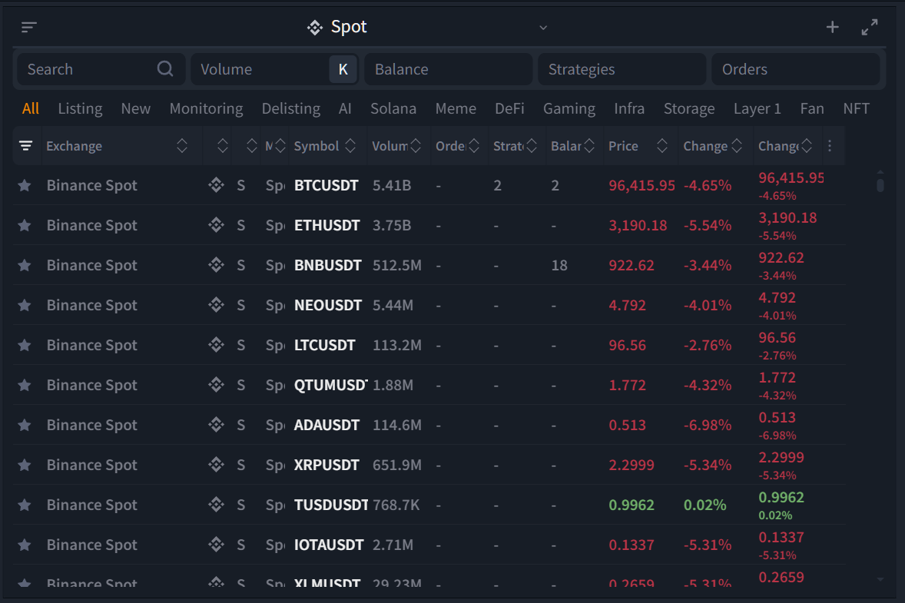Expand panel with the fullscreen arrows icon
Image resolution: width=905 pixels, height=603 pixels.
[x=869, y=27]
